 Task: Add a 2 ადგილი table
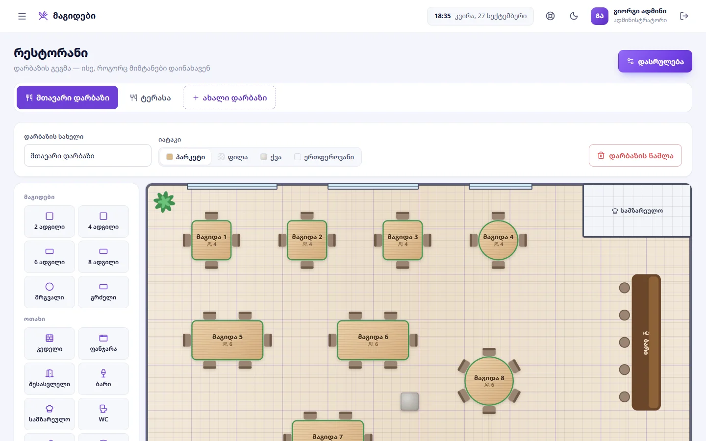pos(50,221)
